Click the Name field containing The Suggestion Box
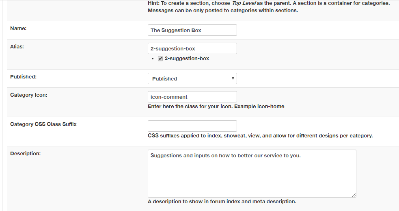 coord(192,30)
